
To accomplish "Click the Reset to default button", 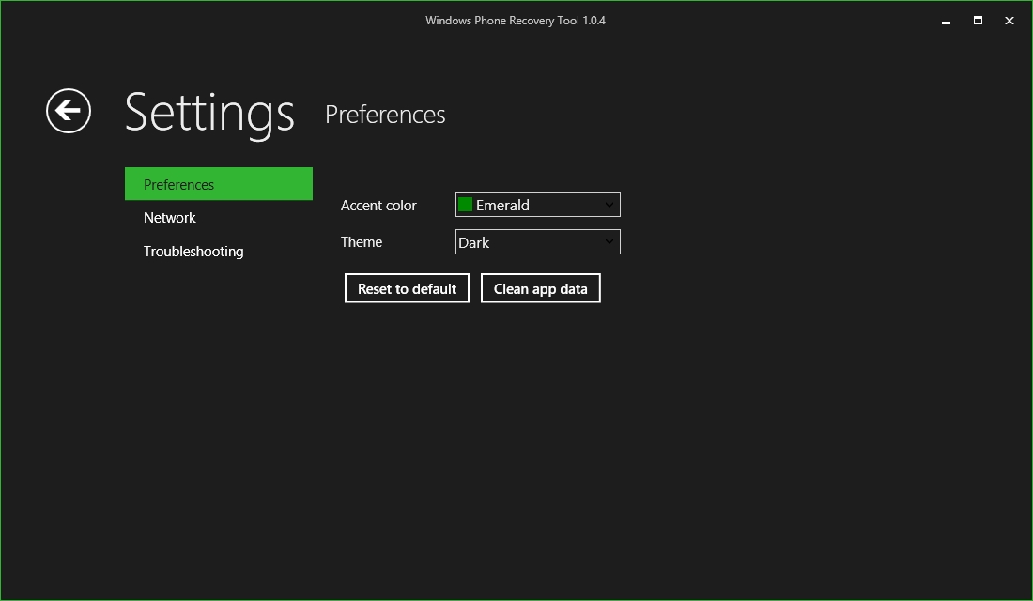I will 408,288.
